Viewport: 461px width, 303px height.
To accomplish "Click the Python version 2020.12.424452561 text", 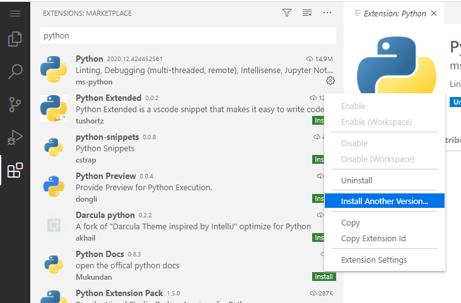I will tap(135, 59).
